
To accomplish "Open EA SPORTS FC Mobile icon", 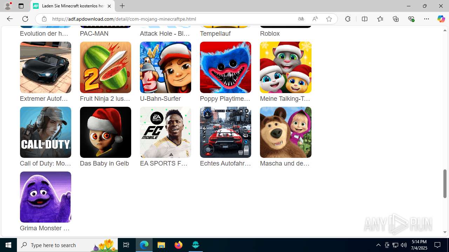I will (166, 132).
